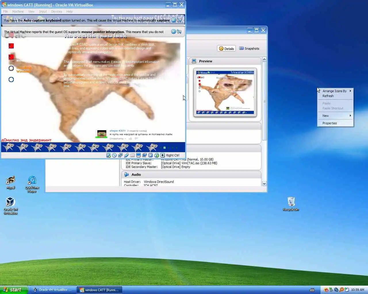Click the Installing Windows setup step circle

[11, 68]
